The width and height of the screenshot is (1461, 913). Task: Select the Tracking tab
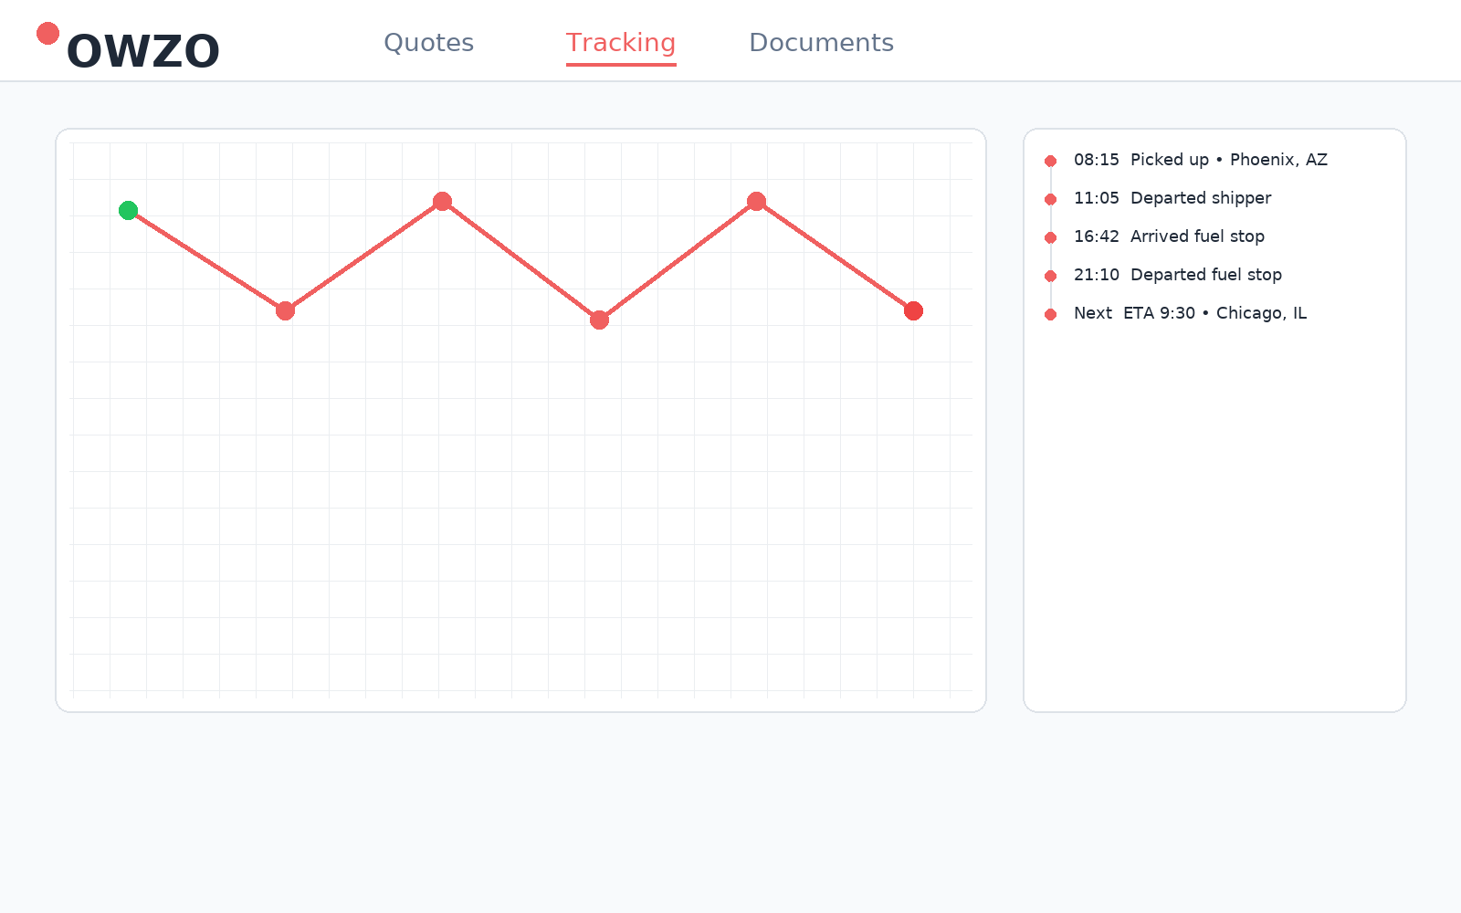(x=621, y=43)
